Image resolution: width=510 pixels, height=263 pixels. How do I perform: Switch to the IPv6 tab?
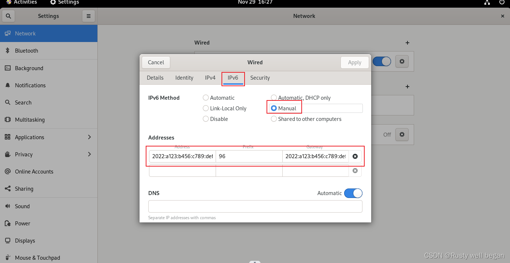[233, 78]
